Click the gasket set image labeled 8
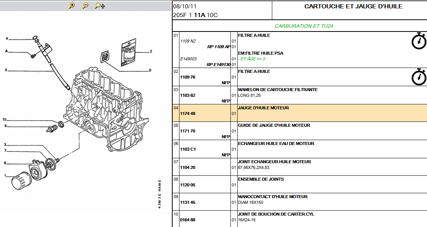 105,57
